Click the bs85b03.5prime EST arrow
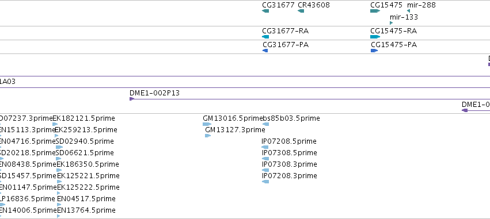Screen dimensions: 490x219 pos(265,124)
